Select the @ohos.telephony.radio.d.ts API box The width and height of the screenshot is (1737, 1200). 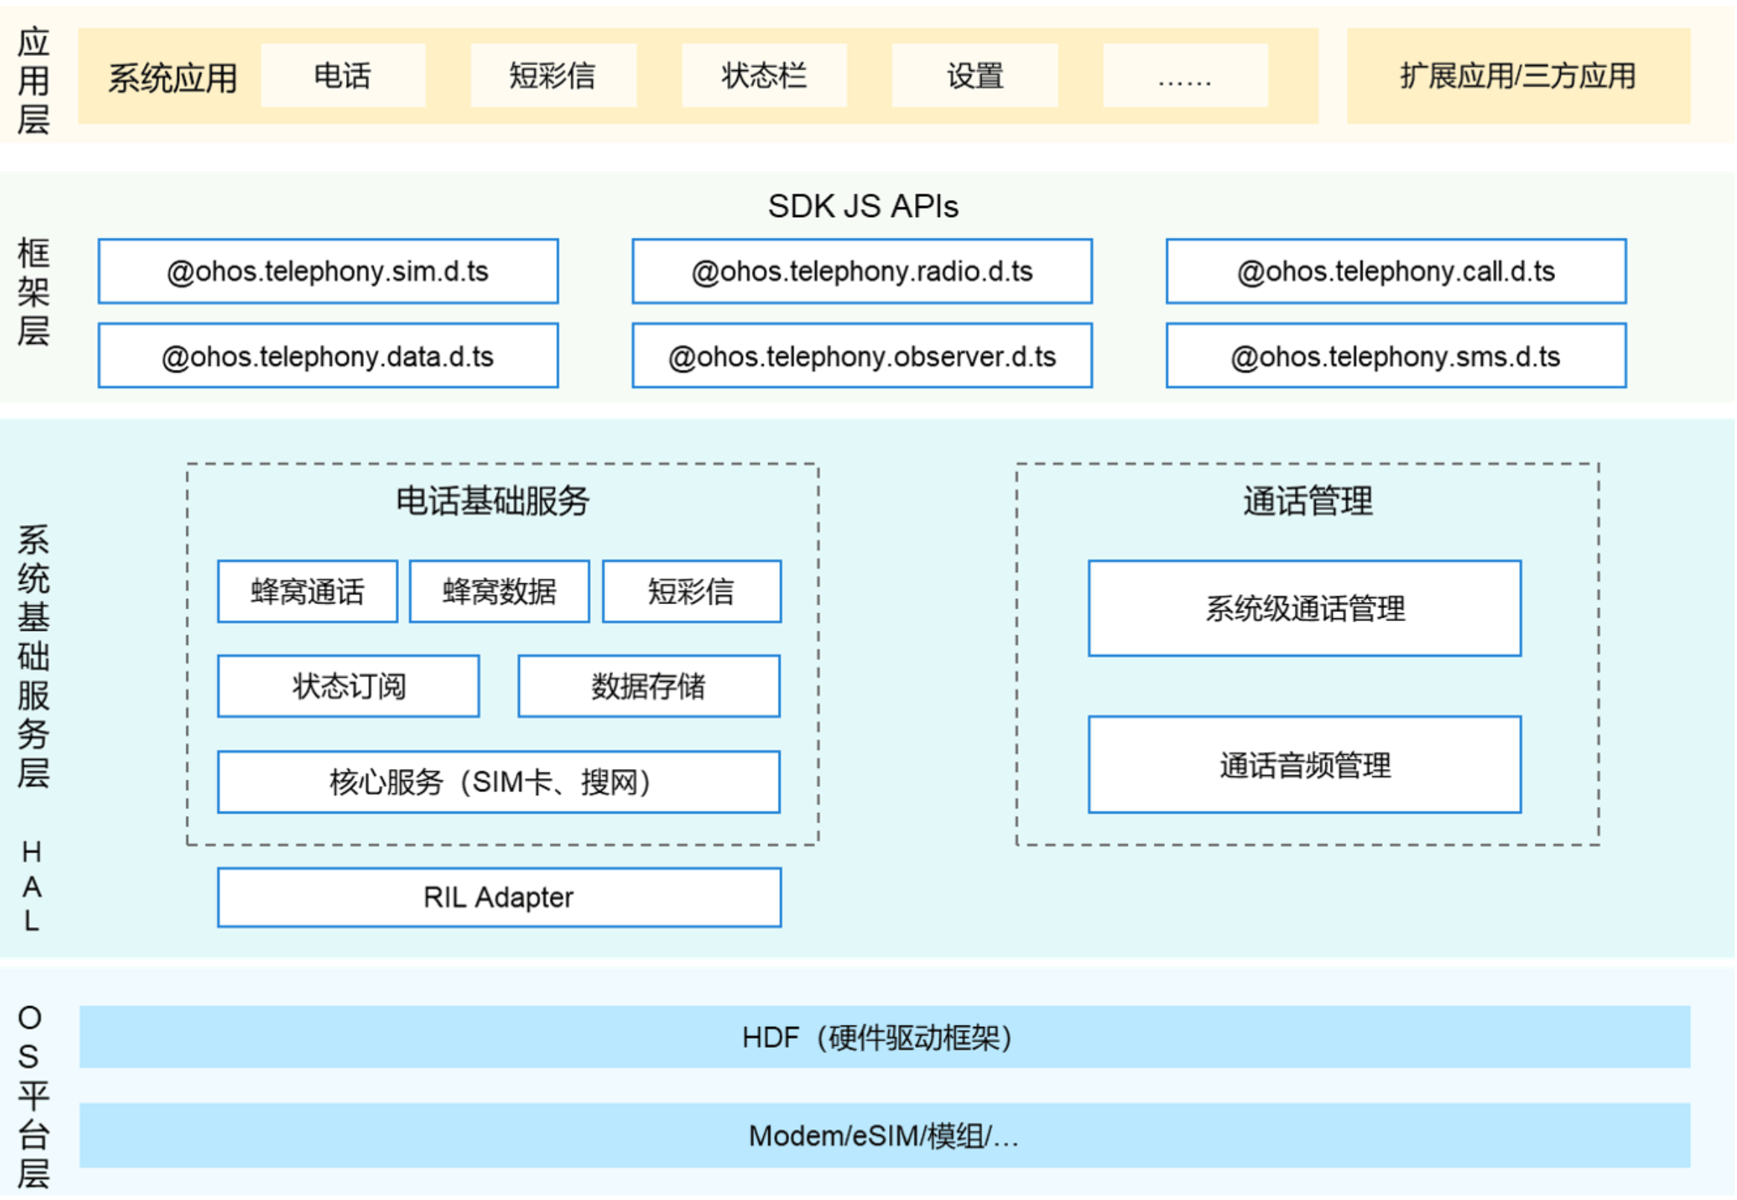861,271
